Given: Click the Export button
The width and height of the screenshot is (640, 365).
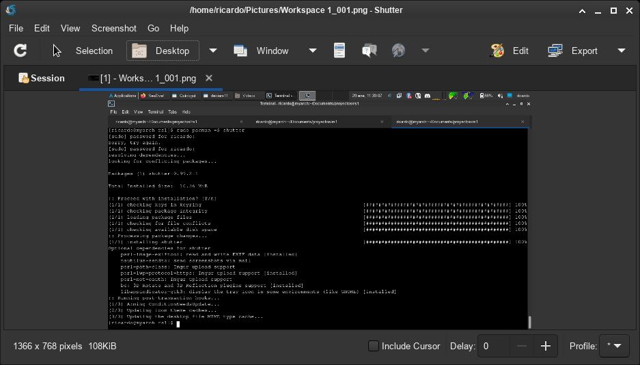Looking at the screenshot, I should point(572,51).
